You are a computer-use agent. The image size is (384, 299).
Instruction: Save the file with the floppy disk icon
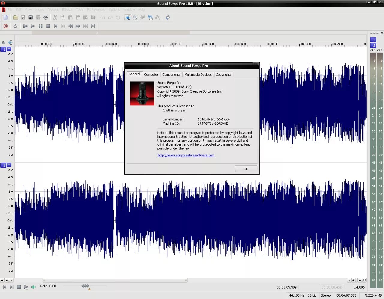click(23, 17)
